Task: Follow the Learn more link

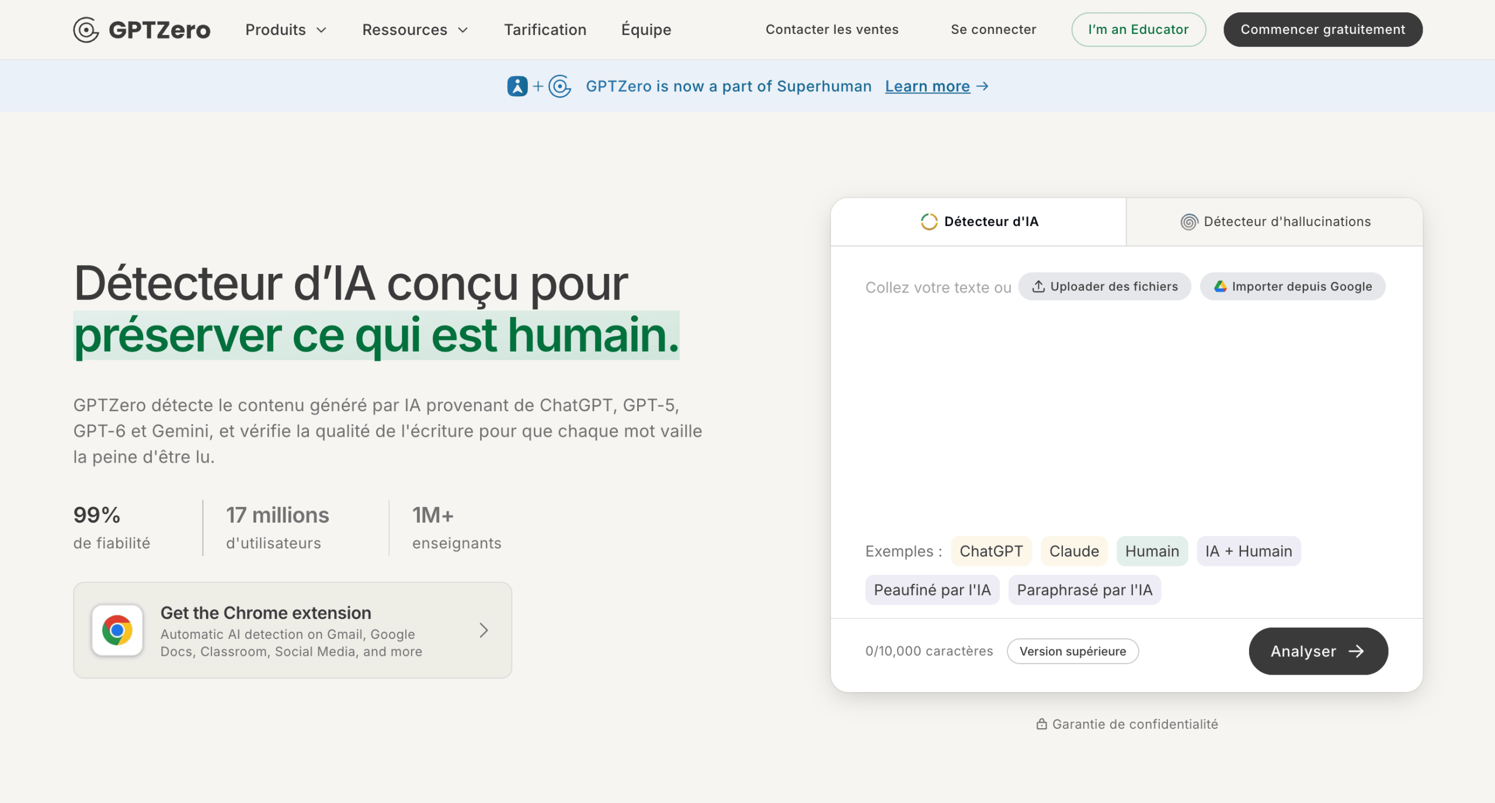Action: point(927,86)
